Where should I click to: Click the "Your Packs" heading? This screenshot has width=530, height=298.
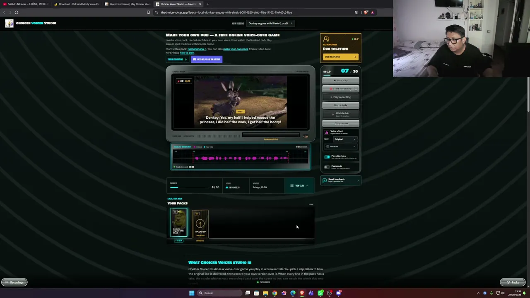177,203
